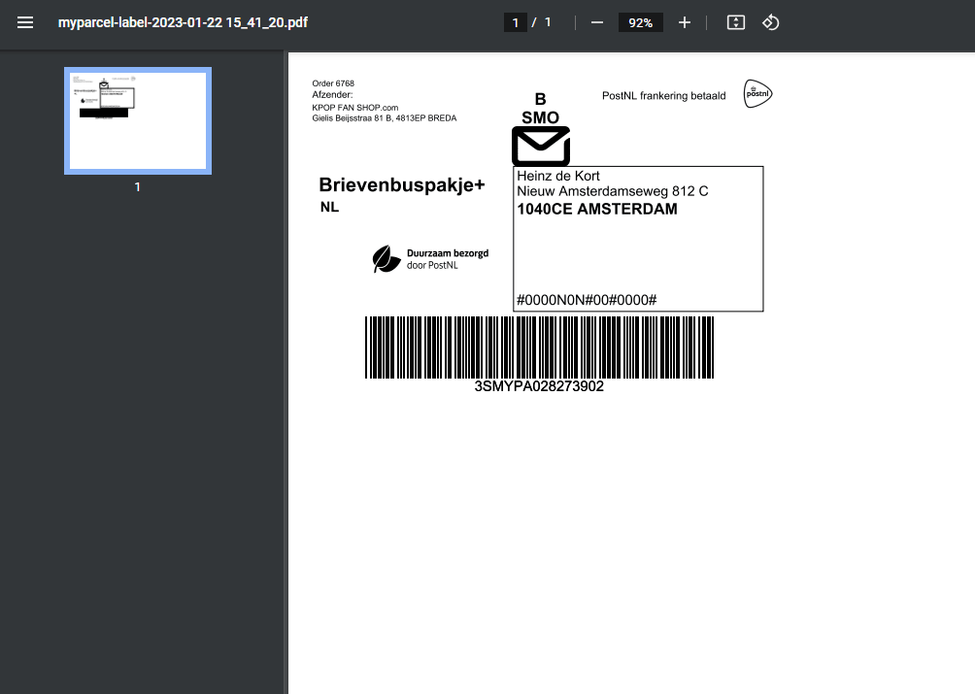Click the PostNL logo on the label
Viewport: 975px width, 694px height.
[x=758, y=94]
